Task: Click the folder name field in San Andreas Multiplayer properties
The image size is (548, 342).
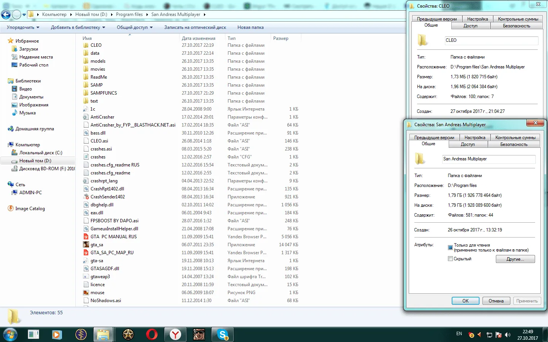Action: [x=489, y=159]
